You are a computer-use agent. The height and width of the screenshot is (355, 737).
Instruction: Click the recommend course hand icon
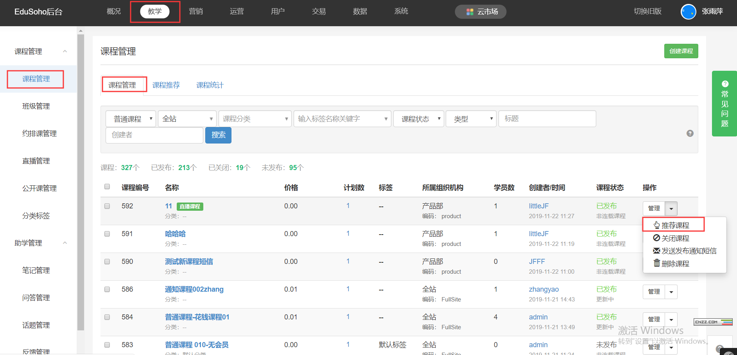[x=656, y=225]
